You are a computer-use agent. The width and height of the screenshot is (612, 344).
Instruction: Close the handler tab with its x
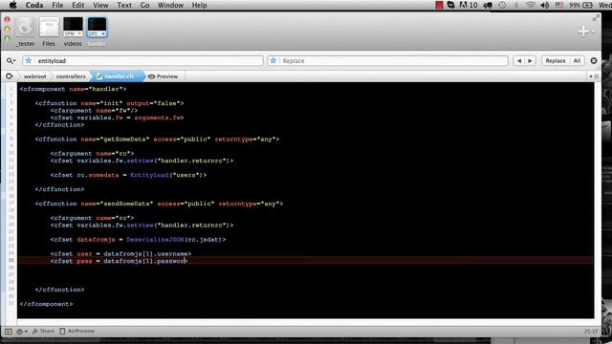(103, 34)
